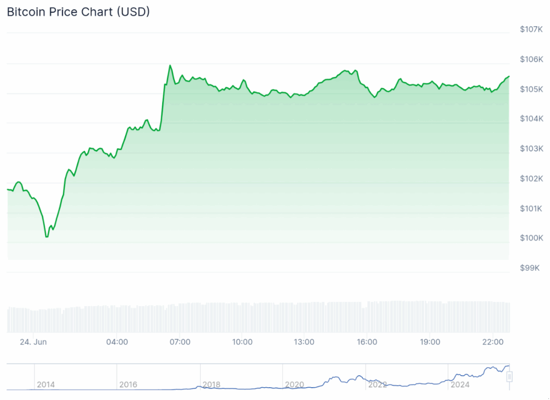Jump to 2024 in the navigator

tap(460, 384)
